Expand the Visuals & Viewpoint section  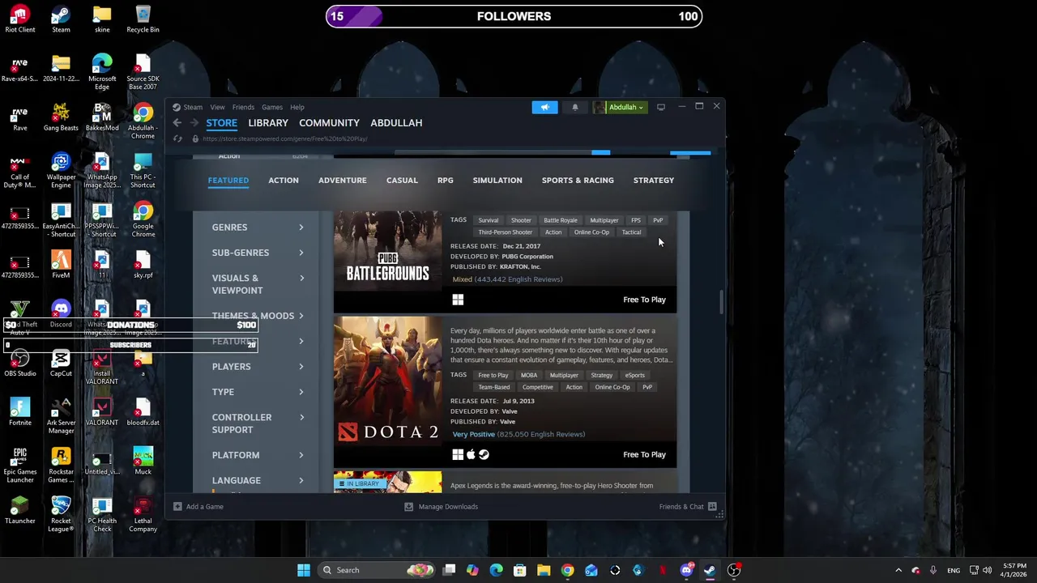(x=258, y=284)
